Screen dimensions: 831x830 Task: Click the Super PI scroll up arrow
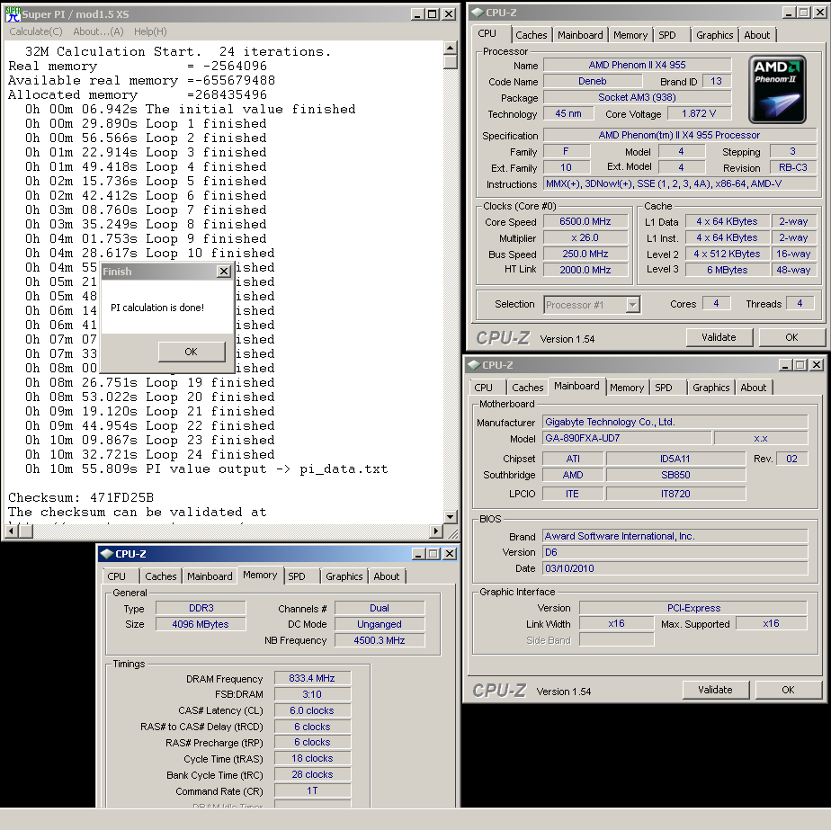tap(450, 48)
